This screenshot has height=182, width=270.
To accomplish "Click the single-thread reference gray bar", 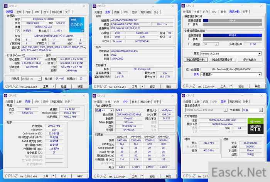I will click(x=232, y=24).
